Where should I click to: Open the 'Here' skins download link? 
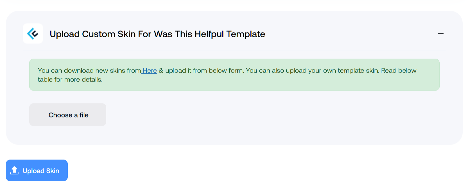point(150,71)
